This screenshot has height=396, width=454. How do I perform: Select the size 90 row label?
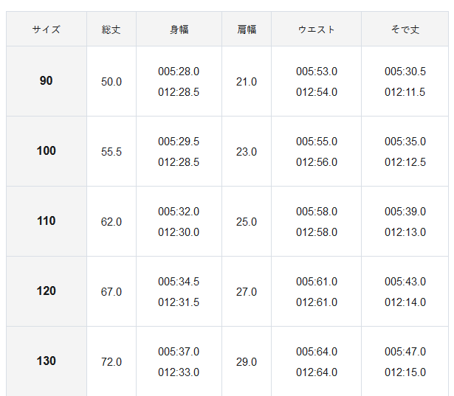[47, 80]
